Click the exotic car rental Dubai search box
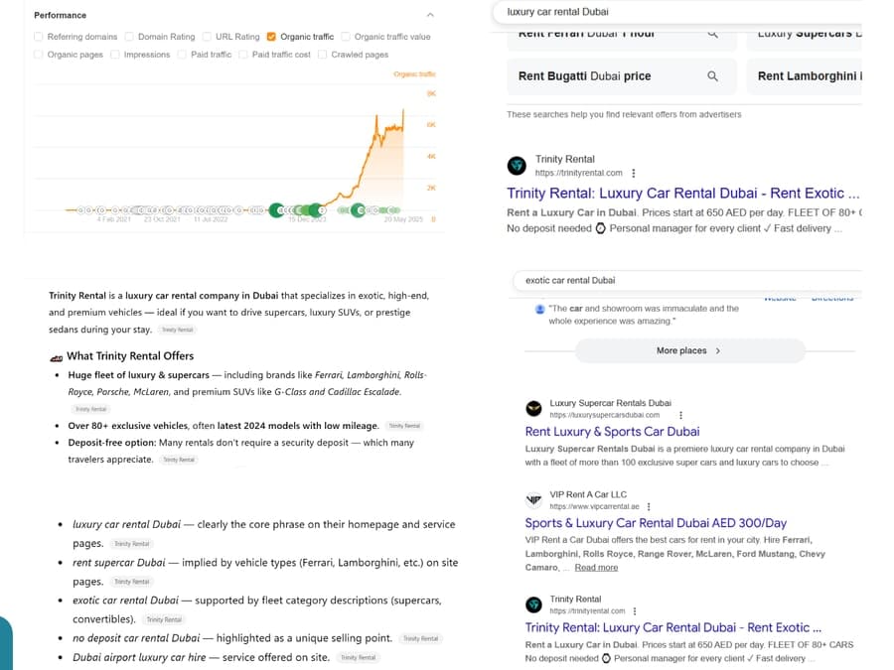This screenshot has width=894, height=670. 686,280
